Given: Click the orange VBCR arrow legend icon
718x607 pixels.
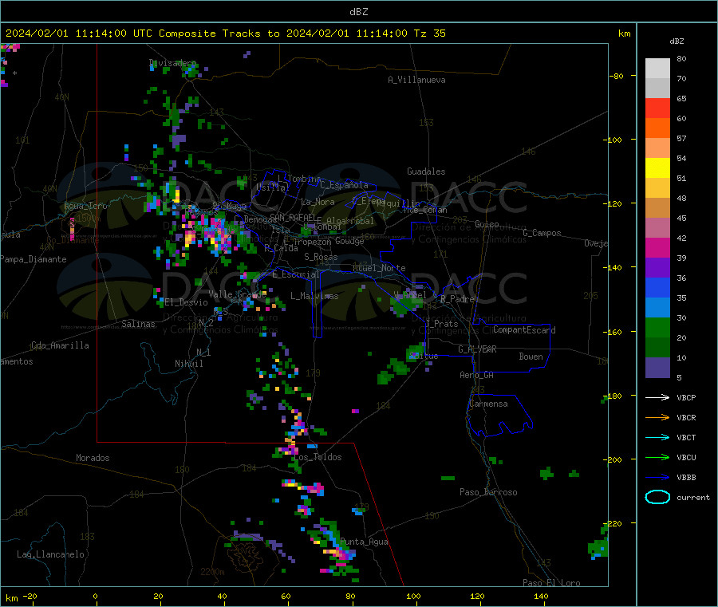Looking at the screenshot, I should tap(657, 417).
